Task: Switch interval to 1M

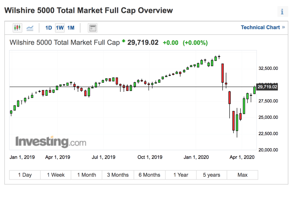Action: (71, 27)
